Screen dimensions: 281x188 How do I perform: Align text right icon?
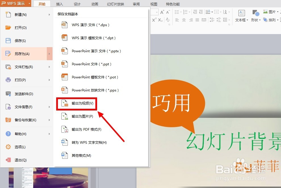(191, 20)
